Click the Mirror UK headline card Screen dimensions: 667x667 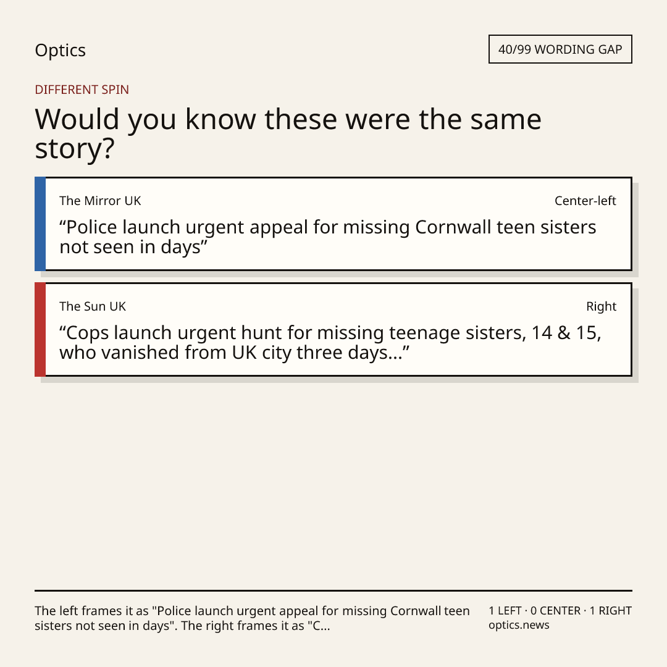point(333,224)
